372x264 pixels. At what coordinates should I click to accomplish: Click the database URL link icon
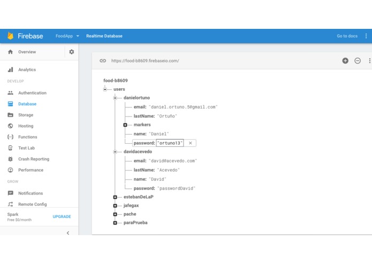click(103, 60)
